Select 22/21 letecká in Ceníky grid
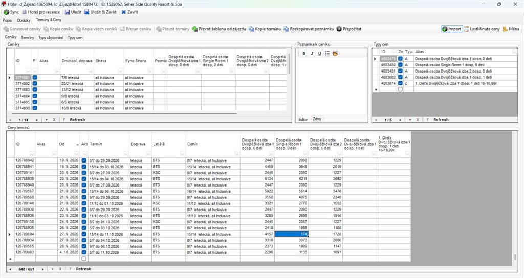Screen dimensions: 524x278 pos(77,84)
